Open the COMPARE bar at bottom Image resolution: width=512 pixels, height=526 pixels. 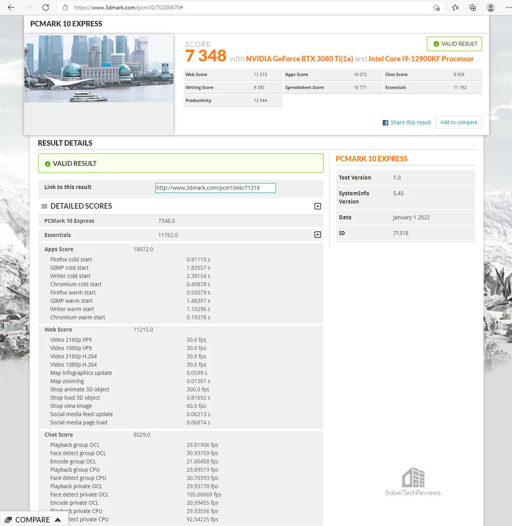(34, 520)
